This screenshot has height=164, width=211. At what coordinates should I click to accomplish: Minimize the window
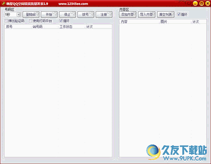pyautogui.click(x=195, y=4)
